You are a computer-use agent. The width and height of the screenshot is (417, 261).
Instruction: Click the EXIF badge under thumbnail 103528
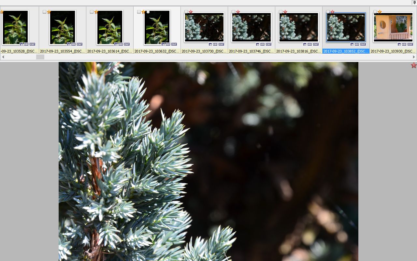pyautogui.click(x=32, y=44)
